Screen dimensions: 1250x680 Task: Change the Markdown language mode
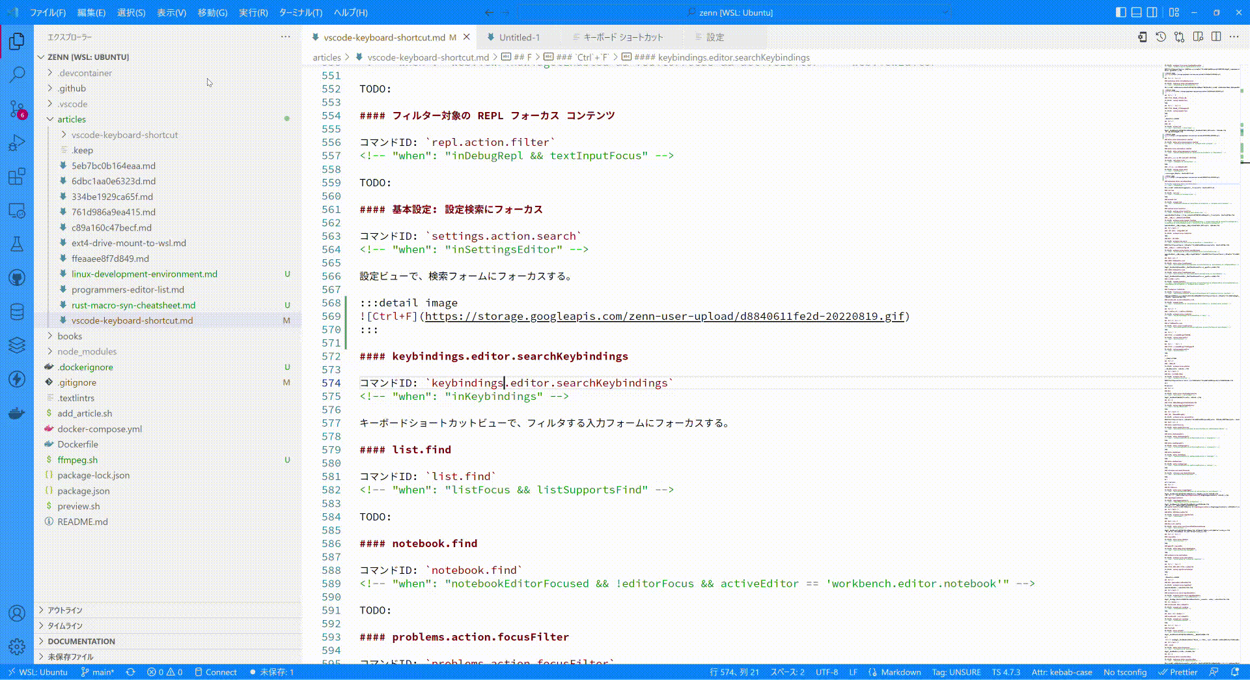900,672
